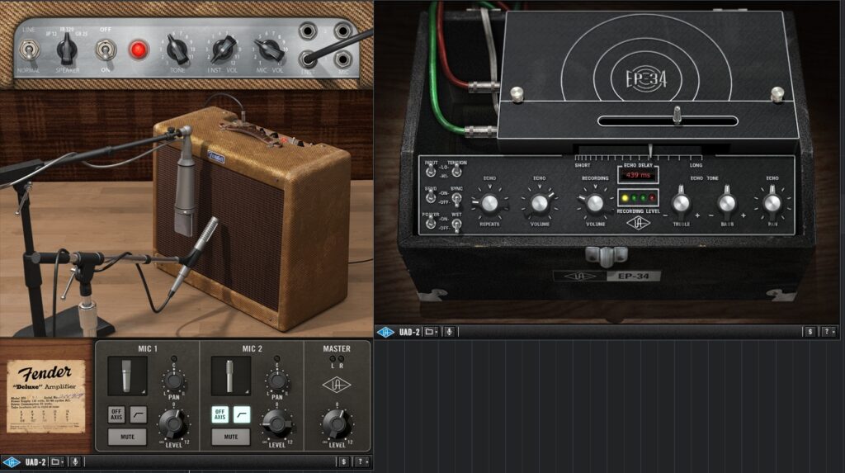Open preset folder menu in Fender plugin toolbar

click(57, 462)
